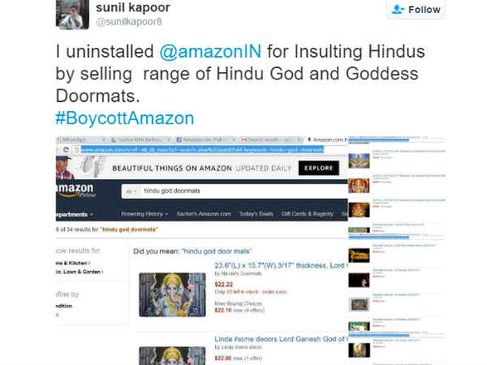This screenshot has width=487, height=365.
Task: Click the browser reload icon
Action: [x=67, y=149]
